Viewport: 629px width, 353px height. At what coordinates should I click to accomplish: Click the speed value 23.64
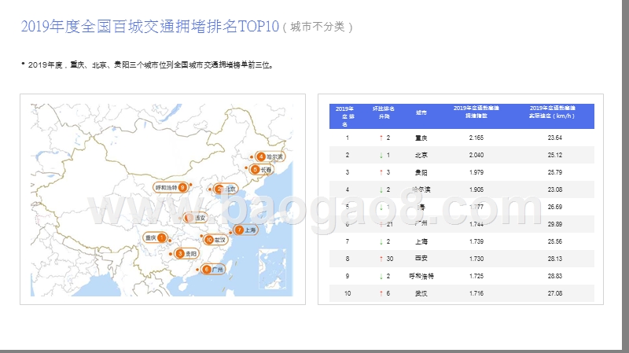tap(555, 138)
